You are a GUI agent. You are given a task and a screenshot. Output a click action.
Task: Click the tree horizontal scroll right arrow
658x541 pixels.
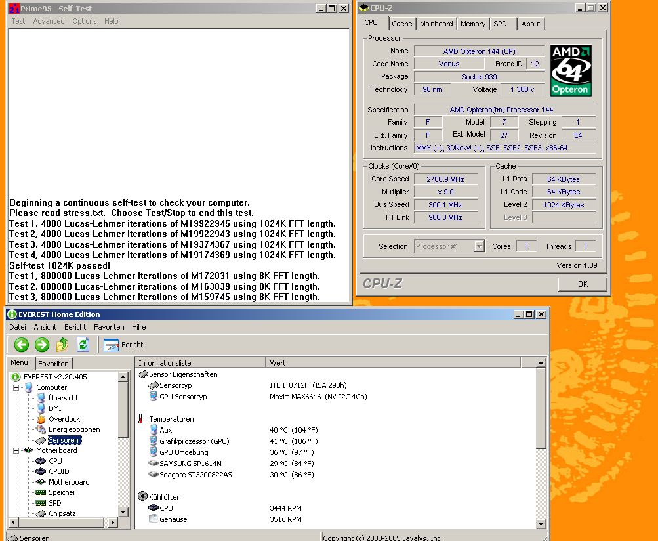112,523
